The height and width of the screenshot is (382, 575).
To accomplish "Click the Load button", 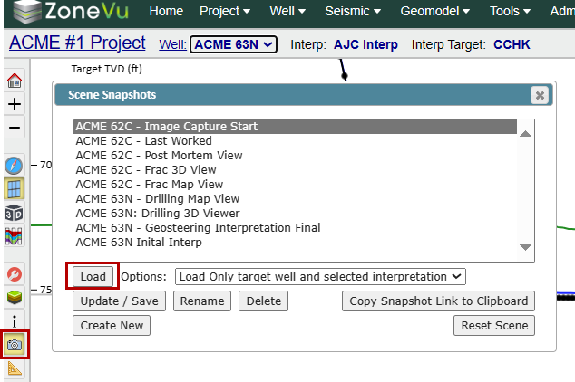I will (x=93, y=276).
